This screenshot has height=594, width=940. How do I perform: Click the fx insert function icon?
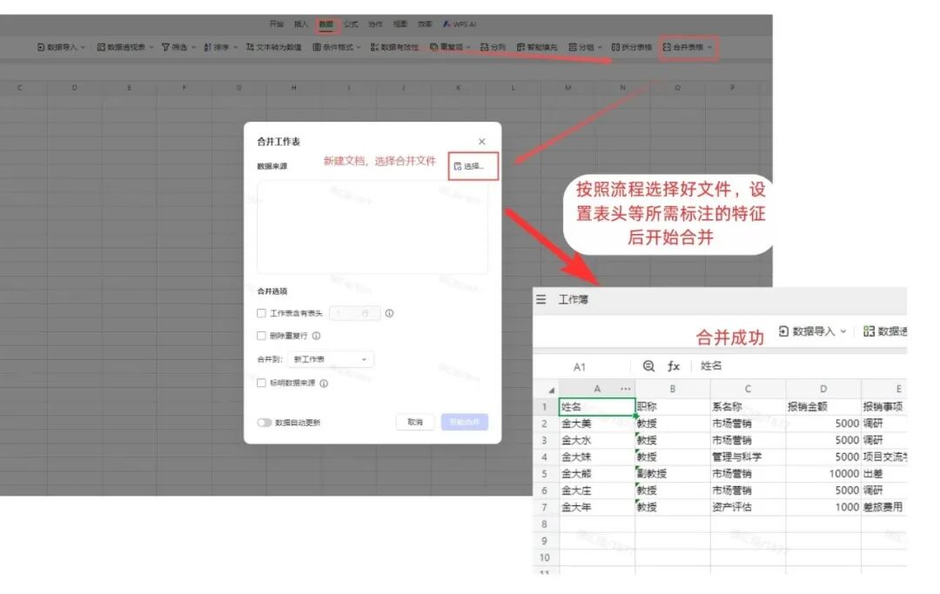tap(674, 366)
